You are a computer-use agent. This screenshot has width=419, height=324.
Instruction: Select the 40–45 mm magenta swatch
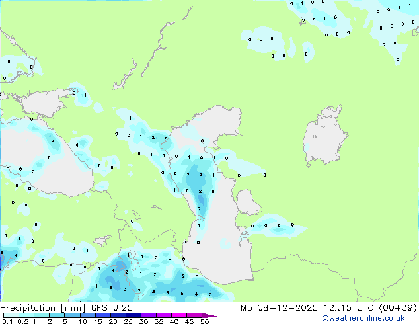click(179, 315)
